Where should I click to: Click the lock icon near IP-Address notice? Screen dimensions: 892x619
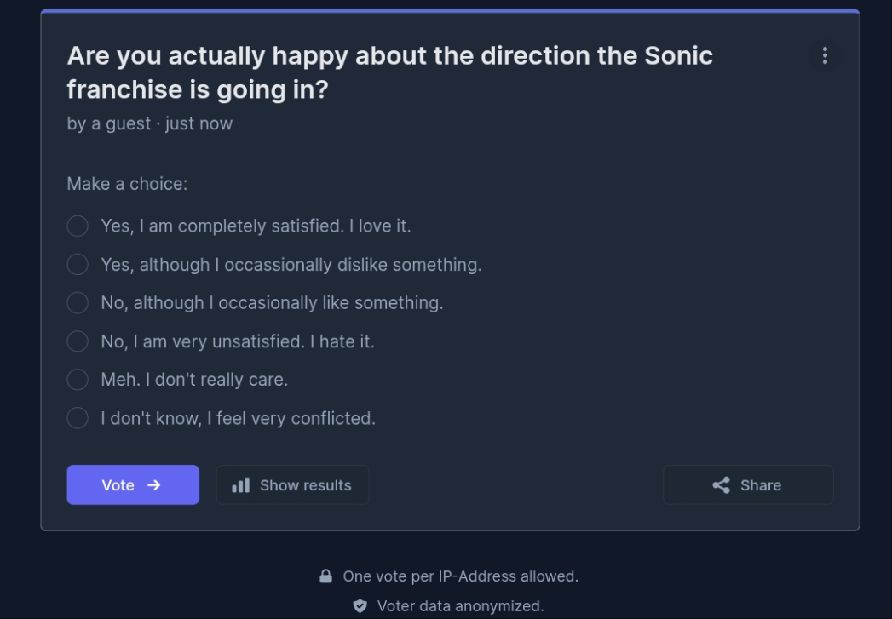(325, 576)
